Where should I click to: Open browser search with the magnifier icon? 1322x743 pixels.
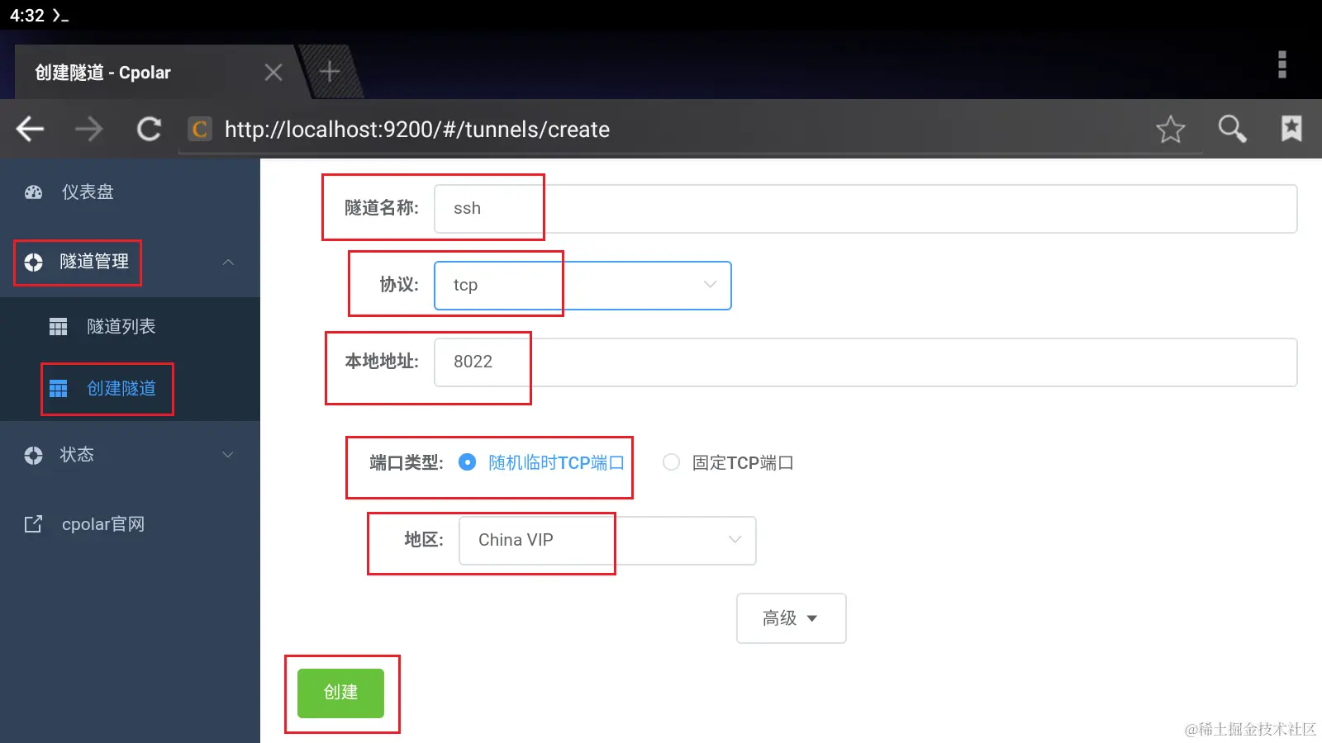(1232, 129)
